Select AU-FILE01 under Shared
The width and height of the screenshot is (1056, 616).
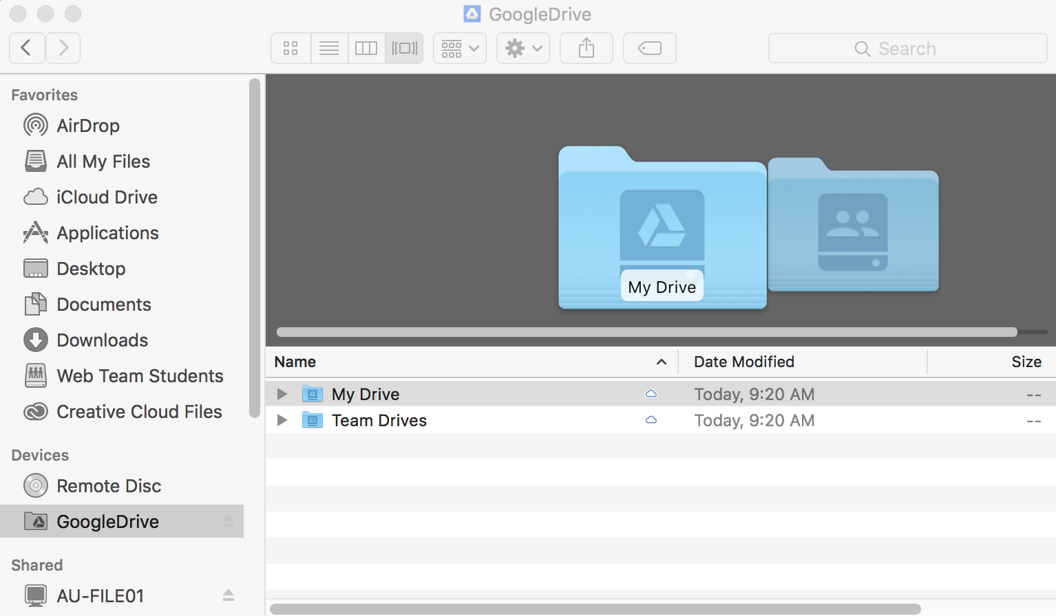coord(100,595)
